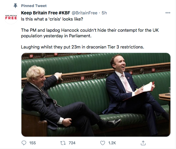Click the pushpin icon beside Pinned Tweet
The image size is (176, 149).
15,6
